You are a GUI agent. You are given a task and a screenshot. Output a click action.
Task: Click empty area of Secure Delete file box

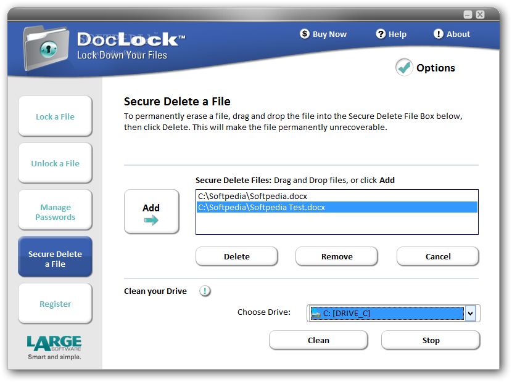pyautogui.click(x=337, y=224)
